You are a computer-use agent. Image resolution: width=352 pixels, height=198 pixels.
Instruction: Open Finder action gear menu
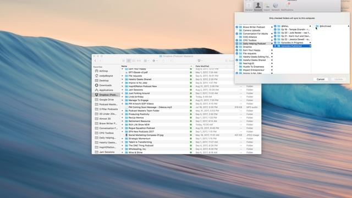click(x=155, y=61)
